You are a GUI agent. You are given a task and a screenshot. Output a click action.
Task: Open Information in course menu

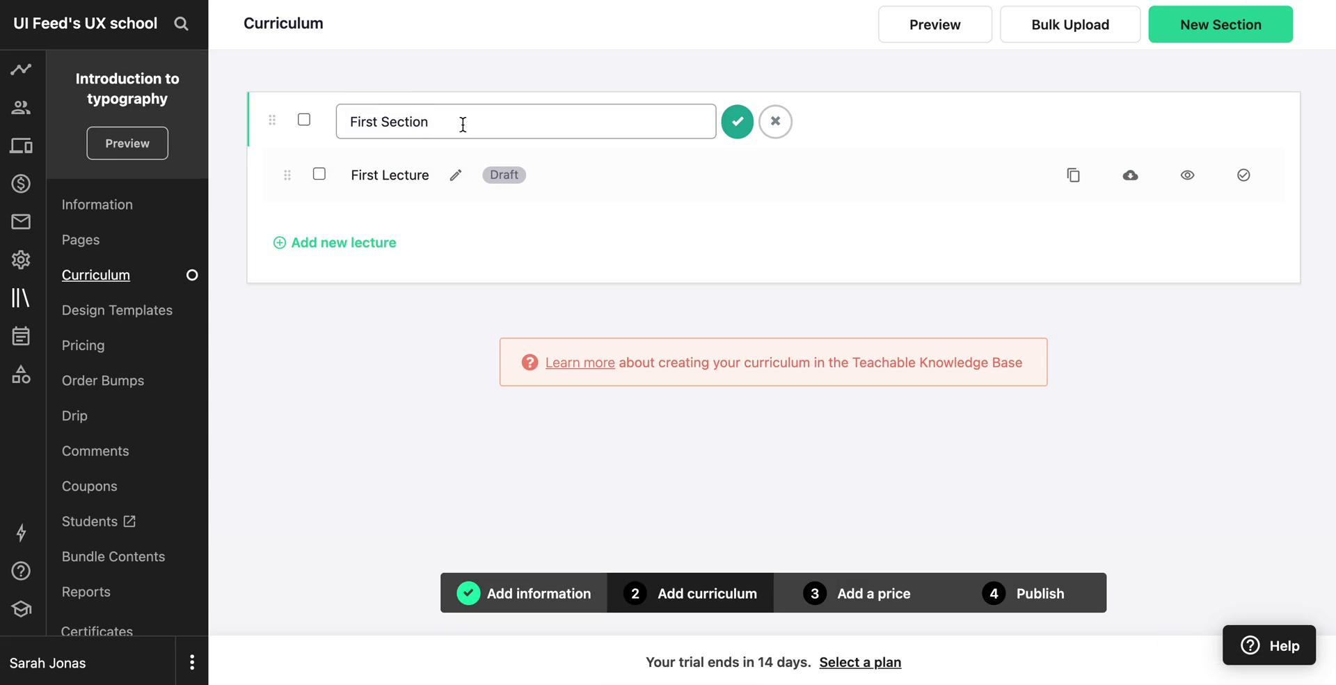(x=97, y=205)
